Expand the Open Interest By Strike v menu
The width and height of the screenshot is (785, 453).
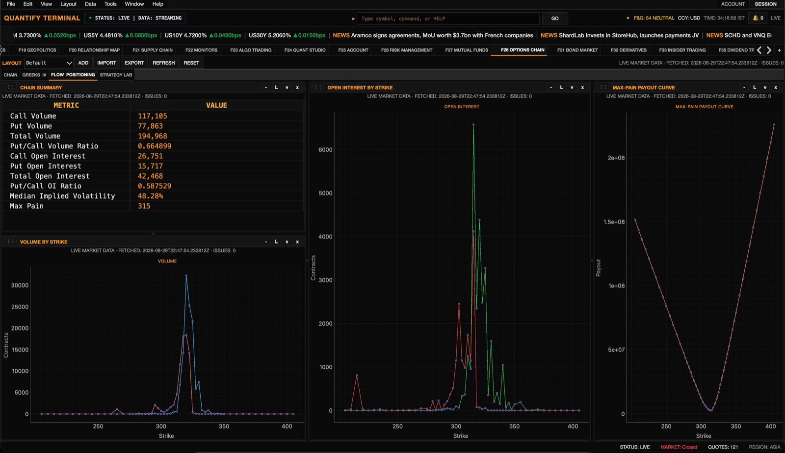(x=572, y=87)
